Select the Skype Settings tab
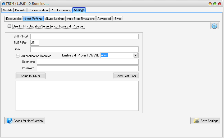This screenshot has width=224, height=138. (55, 19)
